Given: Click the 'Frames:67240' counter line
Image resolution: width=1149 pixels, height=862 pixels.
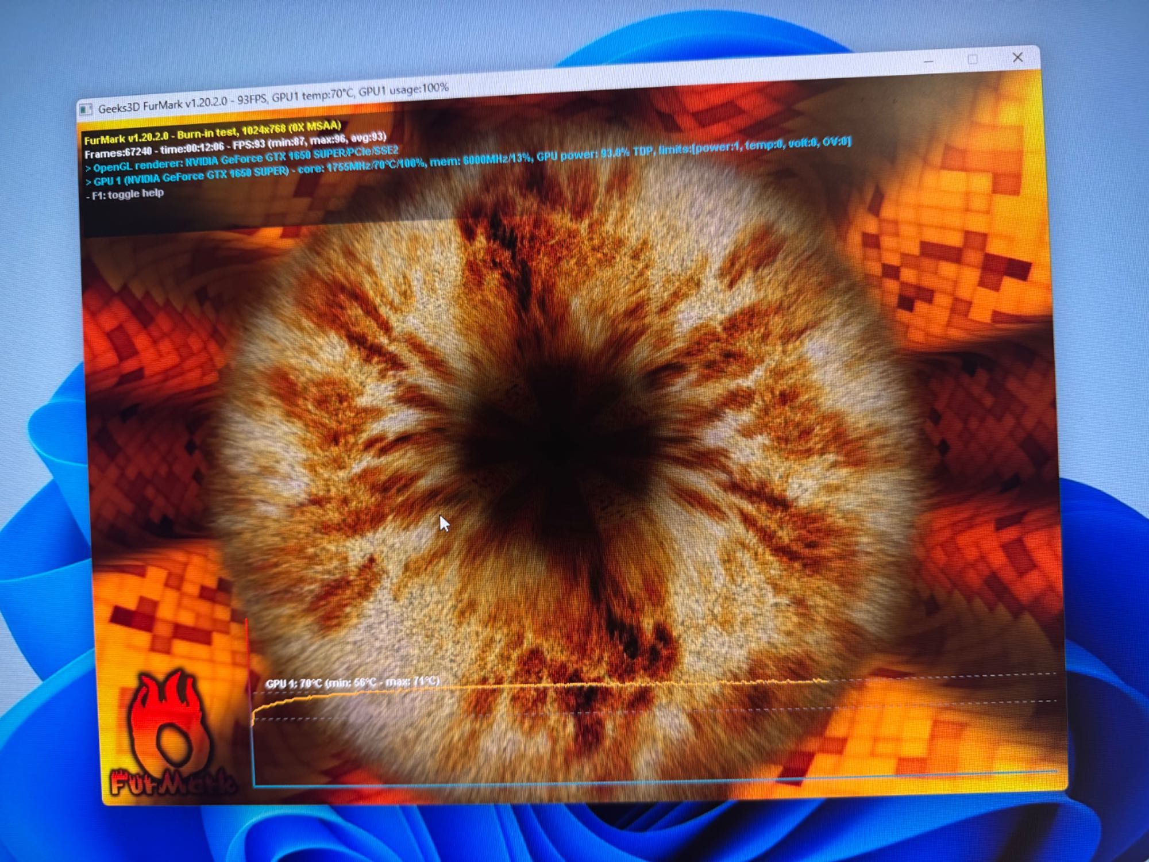Looking at the screenshot, I should (x=234, y=145).
